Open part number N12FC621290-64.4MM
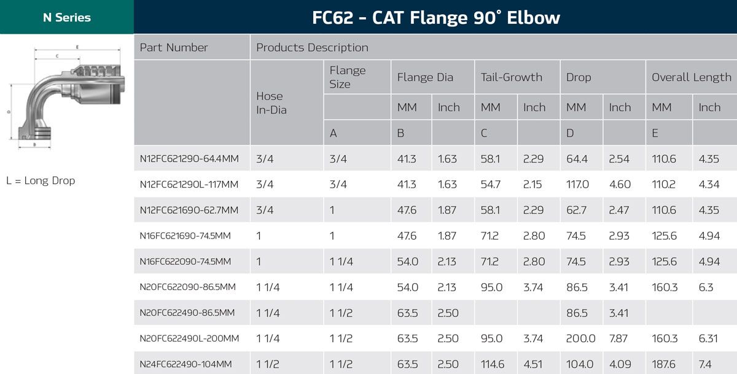 (189, 159)
